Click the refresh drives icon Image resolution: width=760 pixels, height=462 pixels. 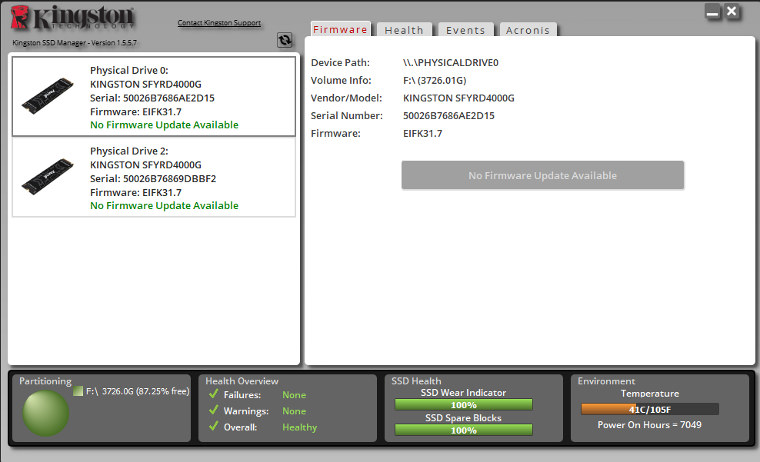pos(285,40)
